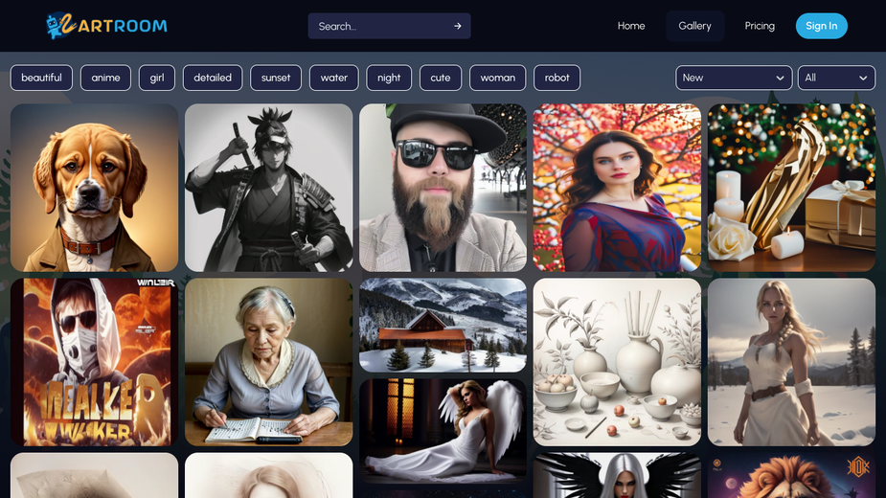Image resolution: width=886 pixels, height=498 pixels.
Task: Toggle the cute tag filter
Action: (x=441, y=78)
